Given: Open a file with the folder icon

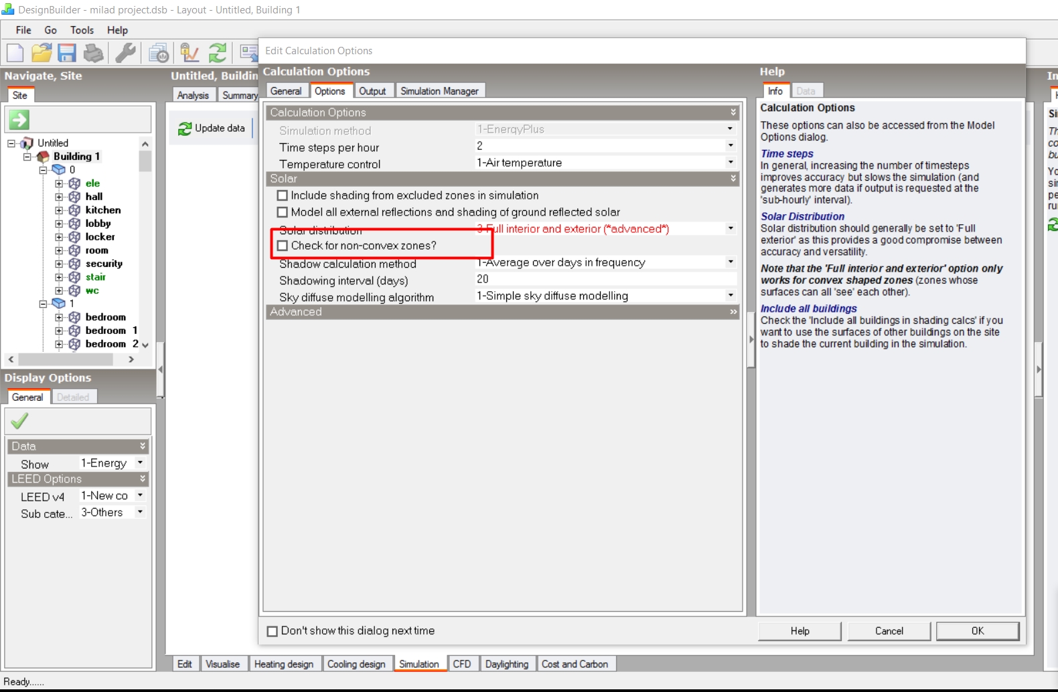Looking at the screenshot, I should click(42, 53).
